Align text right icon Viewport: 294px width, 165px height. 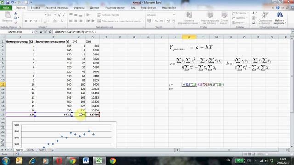tap(81, 21)
